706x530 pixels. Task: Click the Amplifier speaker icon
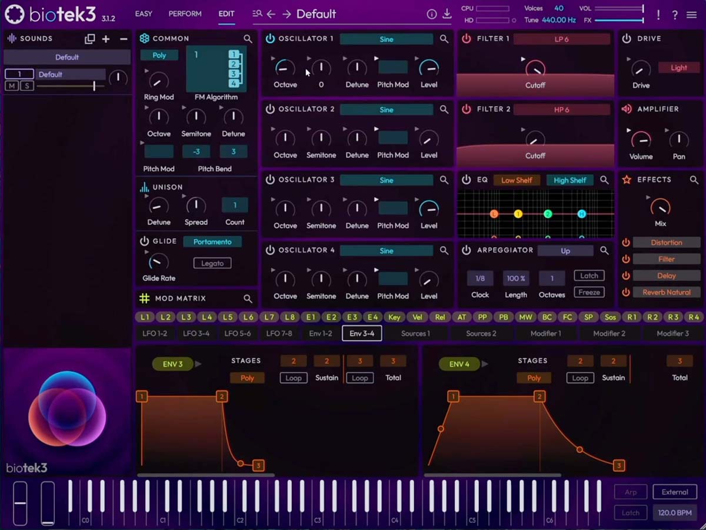(x=627, y=109)
